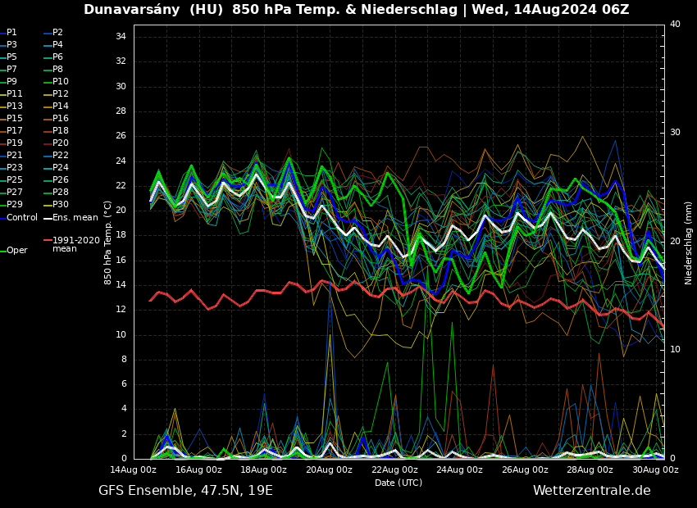Select the P10 legend entry
This screenshot has height=508, width=697.
60,82
